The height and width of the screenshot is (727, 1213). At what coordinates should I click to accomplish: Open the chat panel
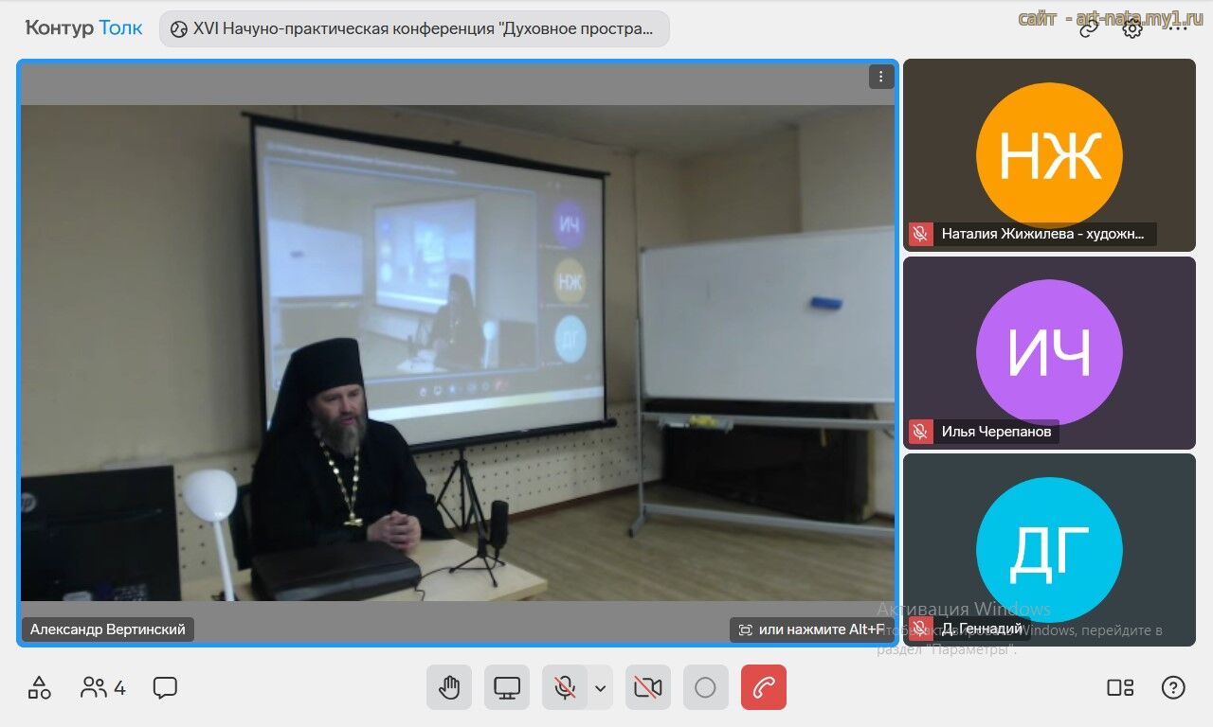165,687
